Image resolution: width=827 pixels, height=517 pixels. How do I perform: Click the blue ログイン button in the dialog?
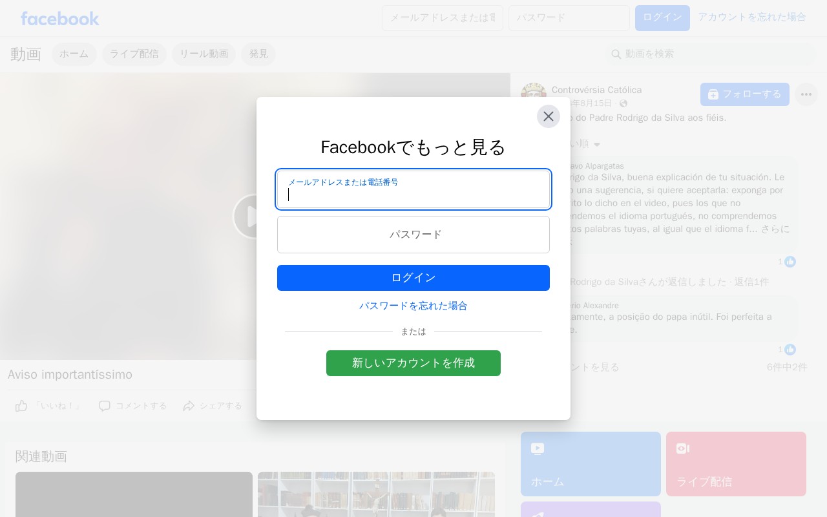pyautogui.click(x=413, y=278)
